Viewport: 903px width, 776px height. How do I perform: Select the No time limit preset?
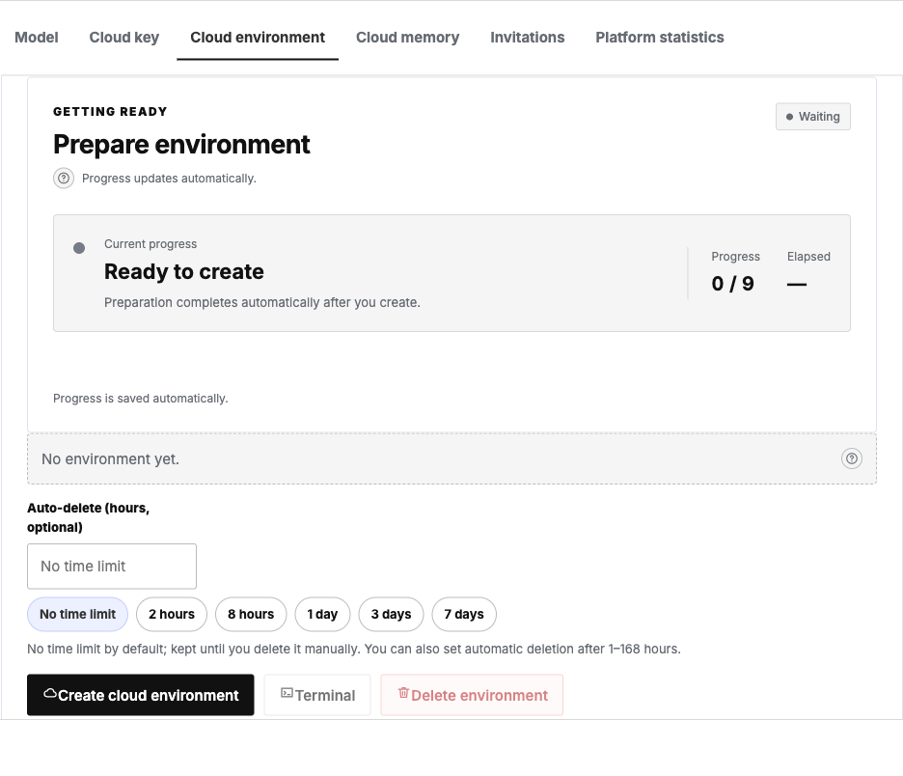(78, 614)
